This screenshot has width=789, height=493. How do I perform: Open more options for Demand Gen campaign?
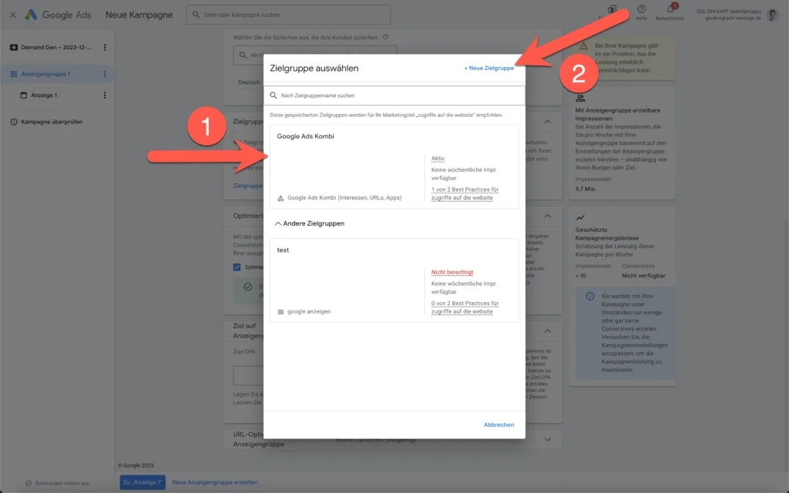105,47
